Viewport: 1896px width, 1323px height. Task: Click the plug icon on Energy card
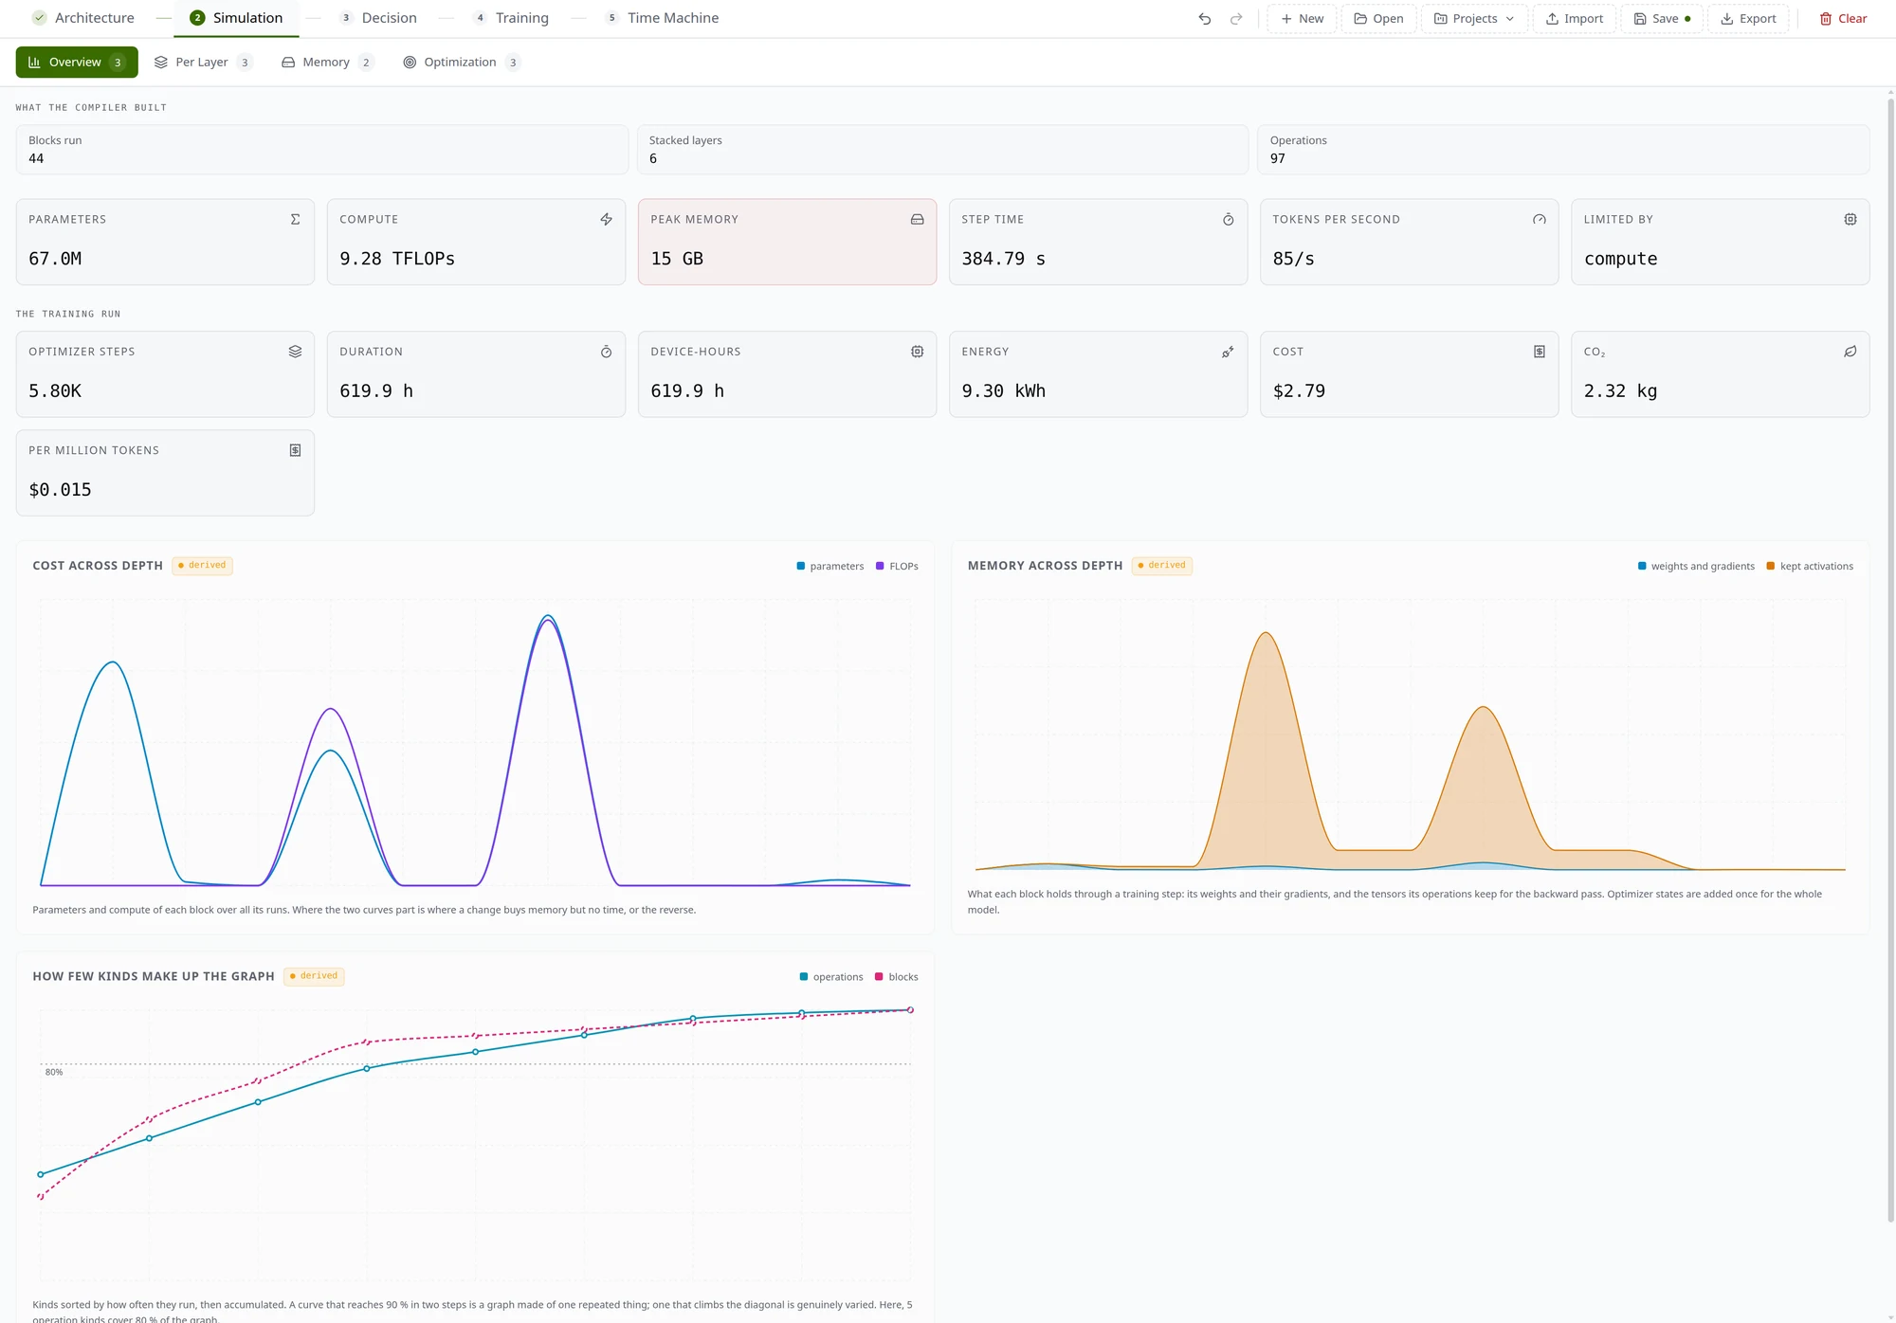(1228, 352)
